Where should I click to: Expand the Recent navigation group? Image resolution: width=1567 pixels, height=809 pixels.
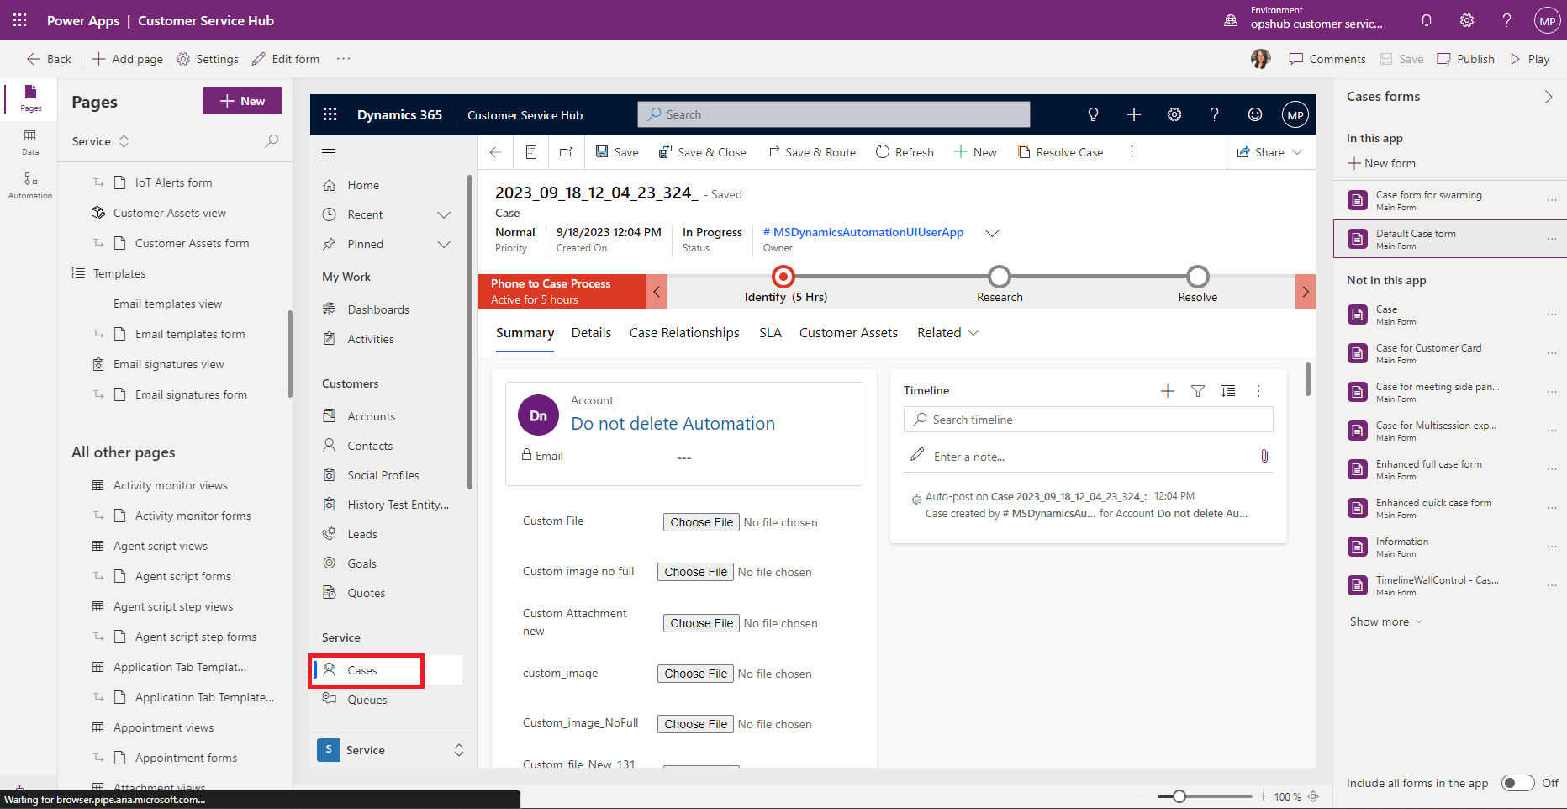click(x=444, y=215)
